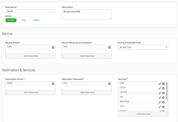Edit the GRE service entry

160,84
